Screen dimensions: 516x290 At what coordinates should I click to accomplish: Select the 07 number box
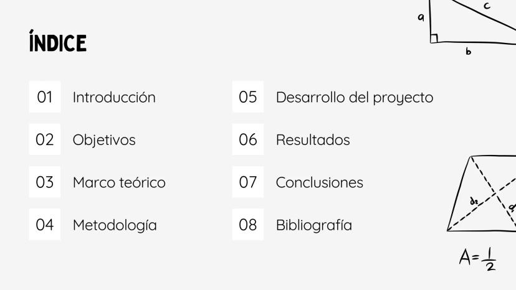(x=248, y=182)
